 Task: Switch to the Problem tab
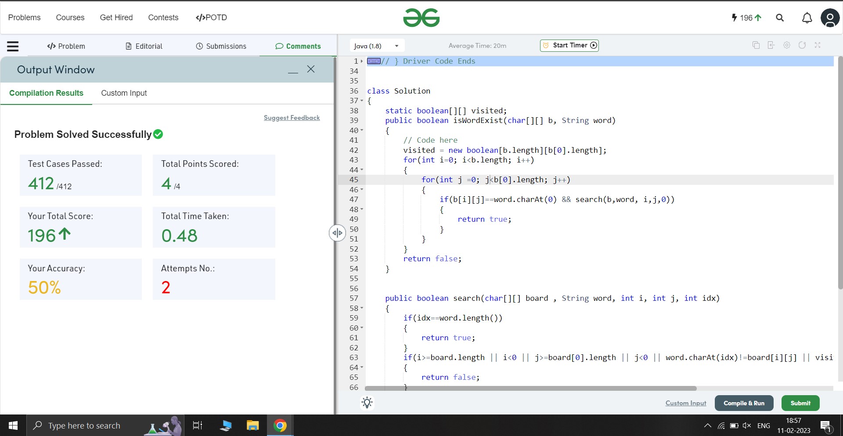click(x=66, y=46)
